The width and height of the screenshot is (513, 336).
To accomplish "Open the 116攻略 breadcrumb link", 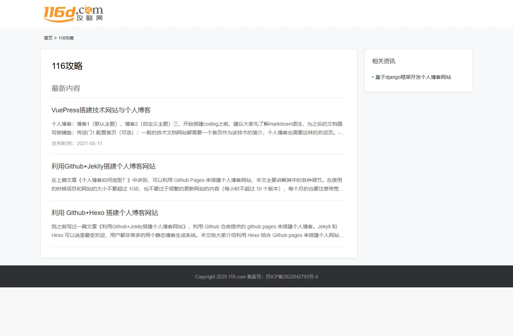I will pyautogui.click(x=66, y=38).
